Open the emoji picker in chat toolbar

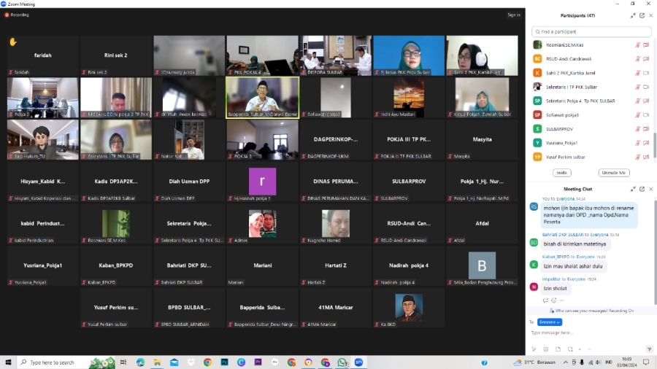(x=545, y=349)
